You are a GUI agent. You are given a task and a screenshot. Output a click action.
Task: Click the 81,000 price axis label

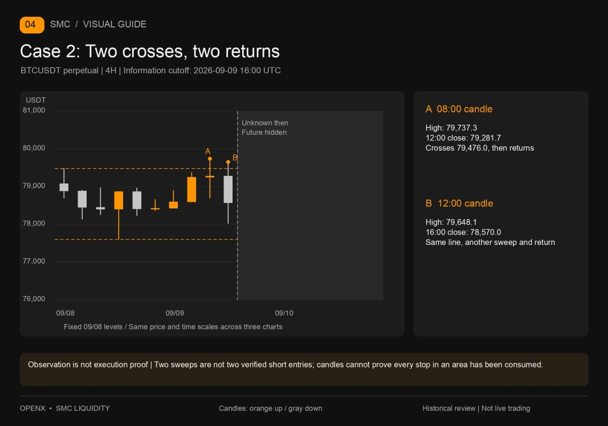click(34, 110)
